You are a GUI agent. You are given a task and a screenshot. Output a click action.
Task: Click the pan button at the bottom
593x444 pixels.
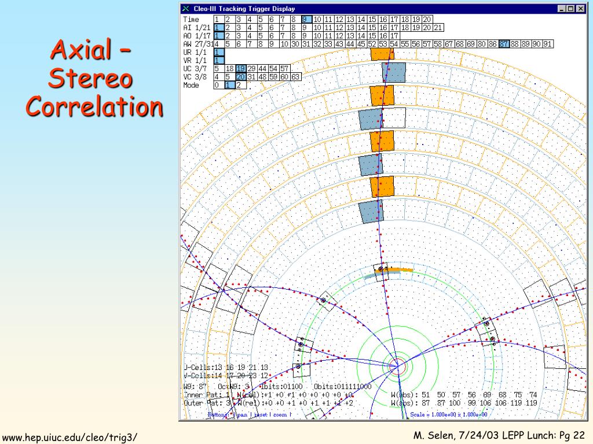[x=241, y=415]
